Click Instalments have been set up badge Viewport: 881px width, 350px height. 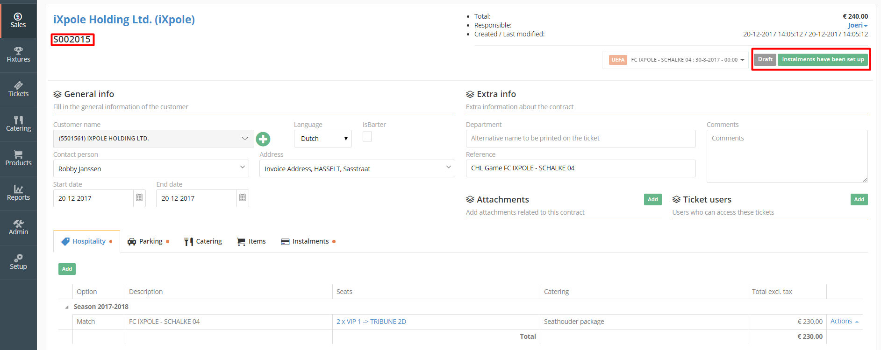[823, 59]
